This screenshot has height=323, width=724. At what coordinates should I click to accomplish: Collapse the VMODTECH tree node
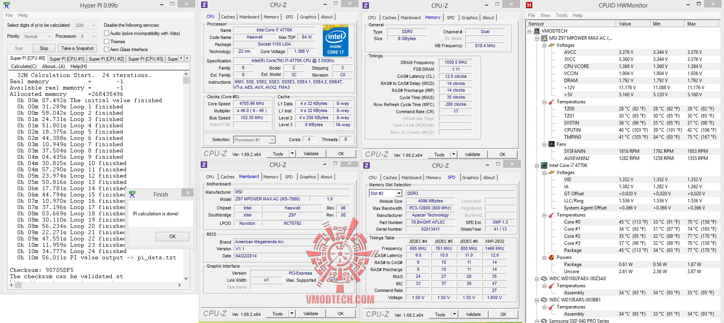[x=529, y=31]
